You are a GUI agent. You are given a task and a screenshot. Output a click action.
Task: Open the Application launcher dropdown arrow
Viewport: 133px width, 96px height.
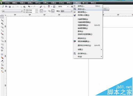(x=52, y=7)
